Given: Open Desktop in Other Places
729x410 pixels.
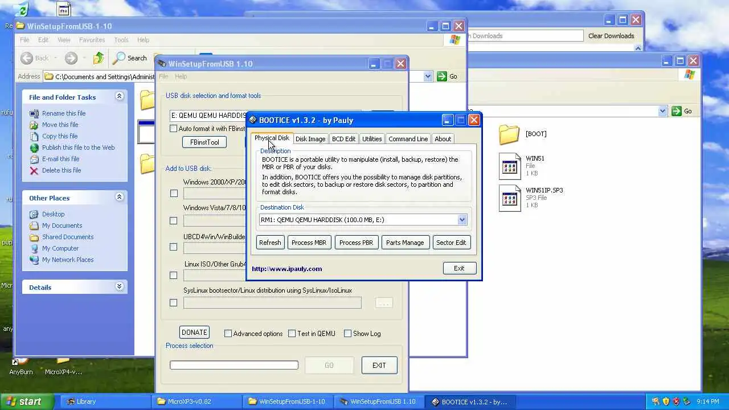Looking at the screenshot, I should click(53, 214).
